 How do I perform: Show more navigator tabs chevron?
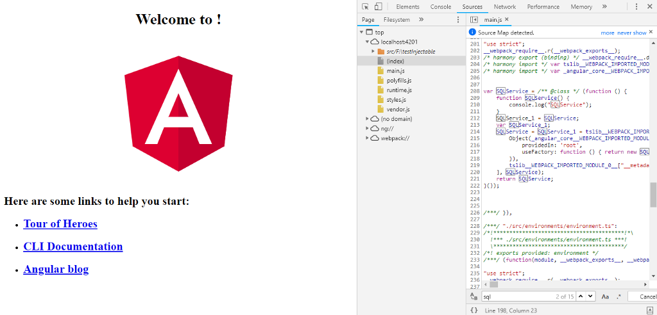(421, 20)
